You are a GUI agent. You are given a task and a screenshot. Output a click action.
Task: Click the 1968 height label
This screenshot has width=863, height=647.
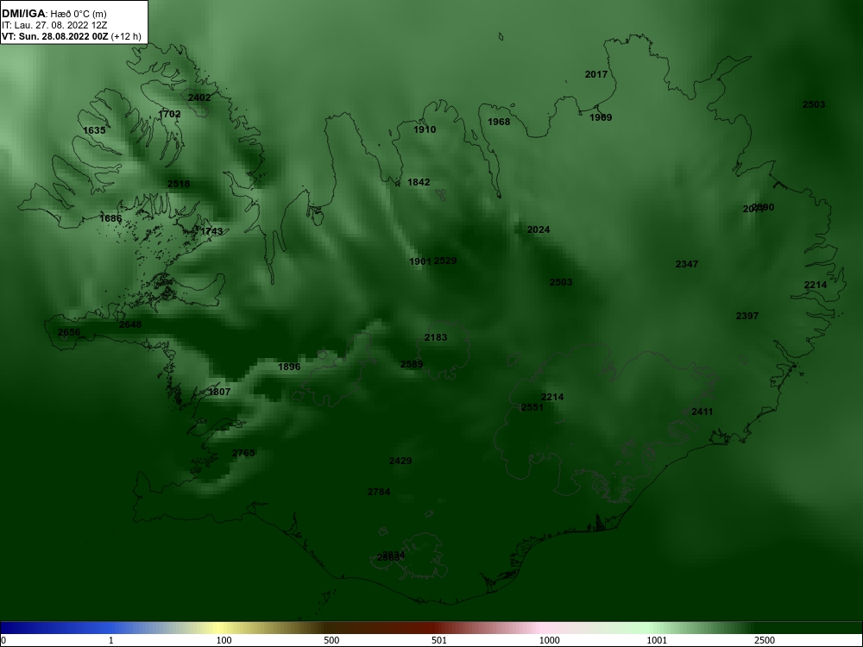point(499,122)
